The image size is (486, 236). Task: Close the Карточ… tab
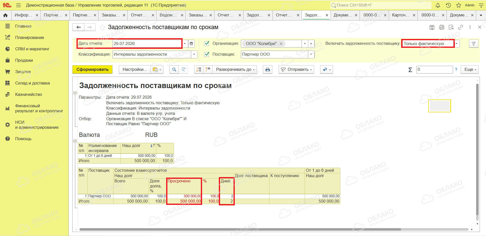point(414,15)
